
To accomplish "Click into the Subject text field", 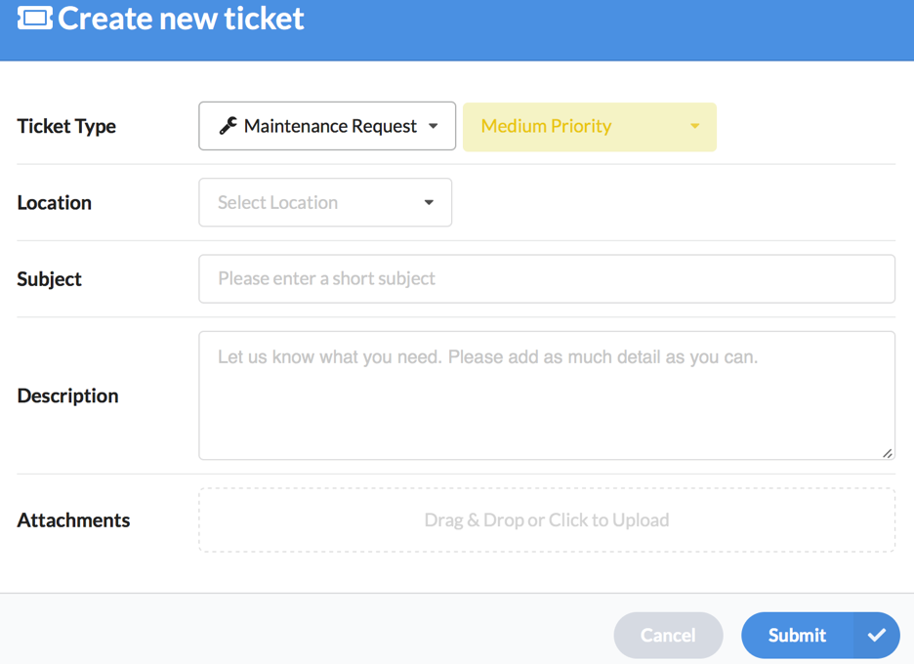I will 546,279.
